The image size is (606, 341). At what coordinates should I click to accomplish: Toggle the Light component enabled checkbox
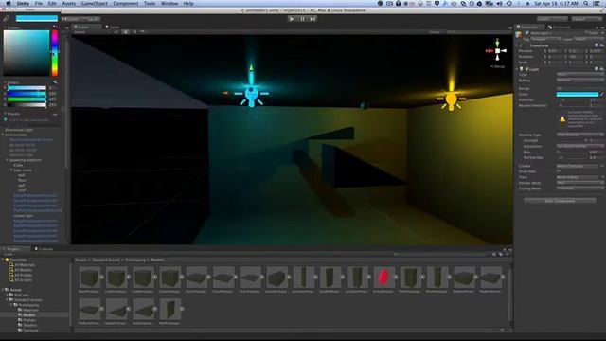coord(526,69)
